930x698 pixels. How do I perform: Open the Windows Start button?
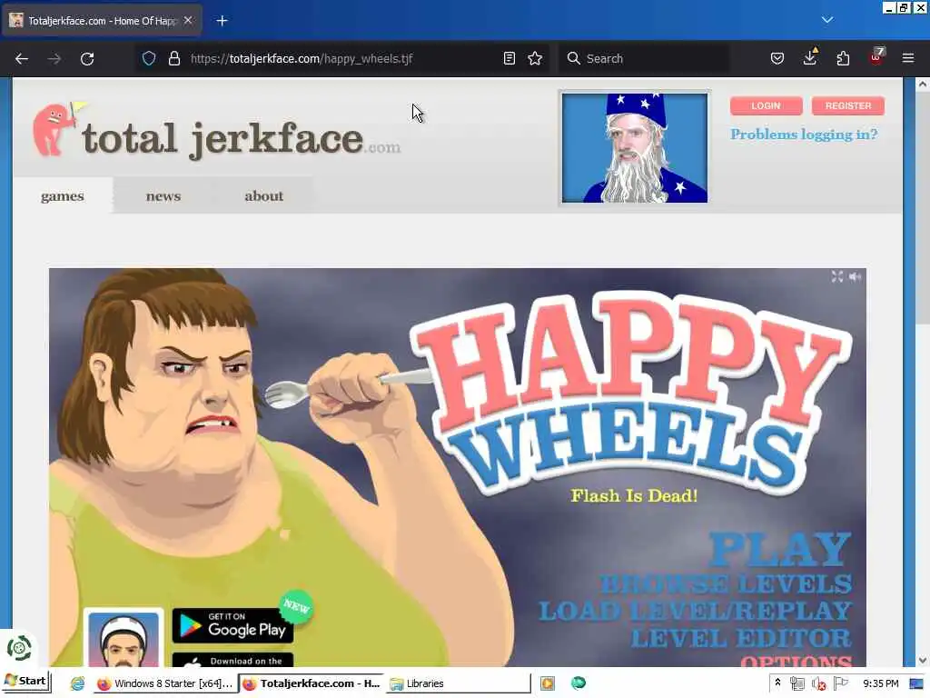(x=26, y=682)
